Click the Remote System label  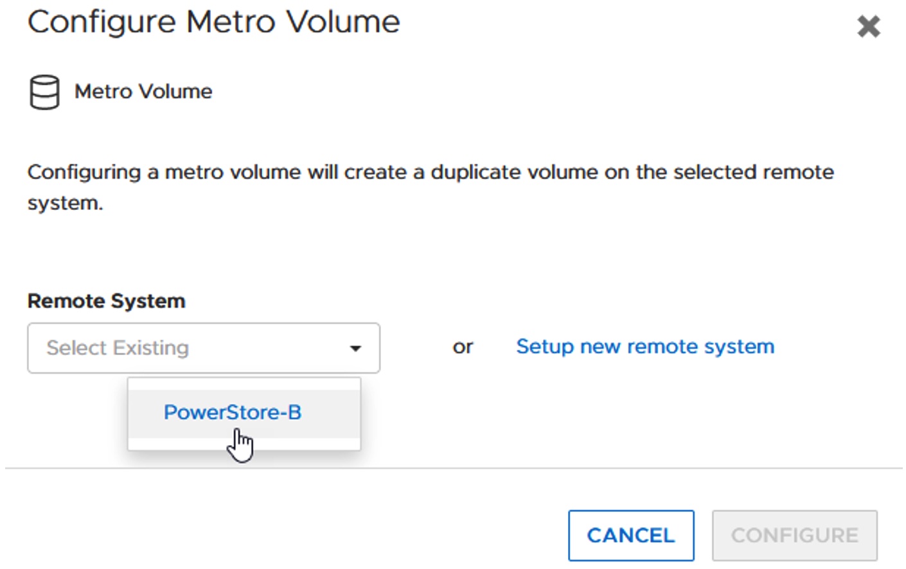pos(107,301)
